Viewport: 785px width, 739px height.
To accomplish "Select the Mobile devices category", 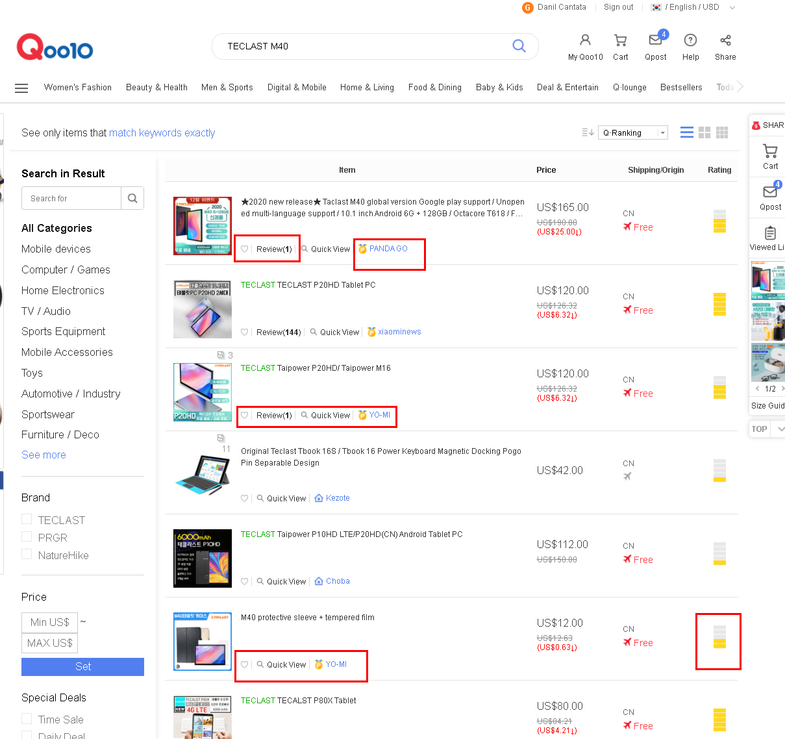I will [x=56, y=249].
